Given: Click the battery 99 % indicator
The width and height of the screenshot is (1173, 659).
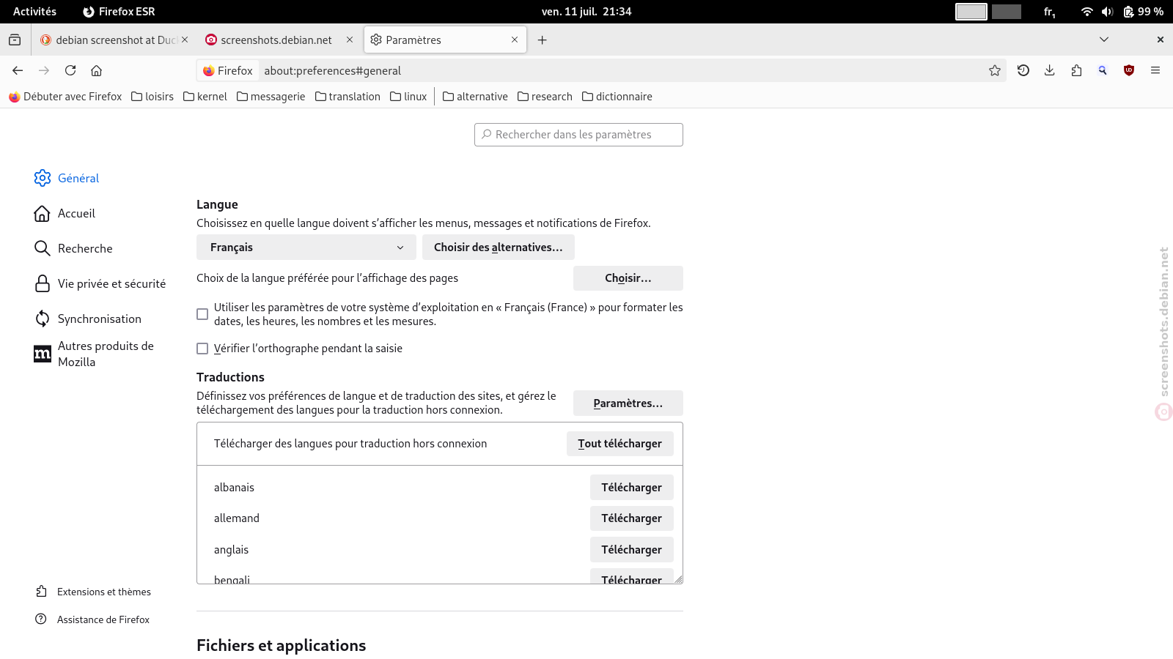Looking at the screenshot, I should (x=1143, y=12).
